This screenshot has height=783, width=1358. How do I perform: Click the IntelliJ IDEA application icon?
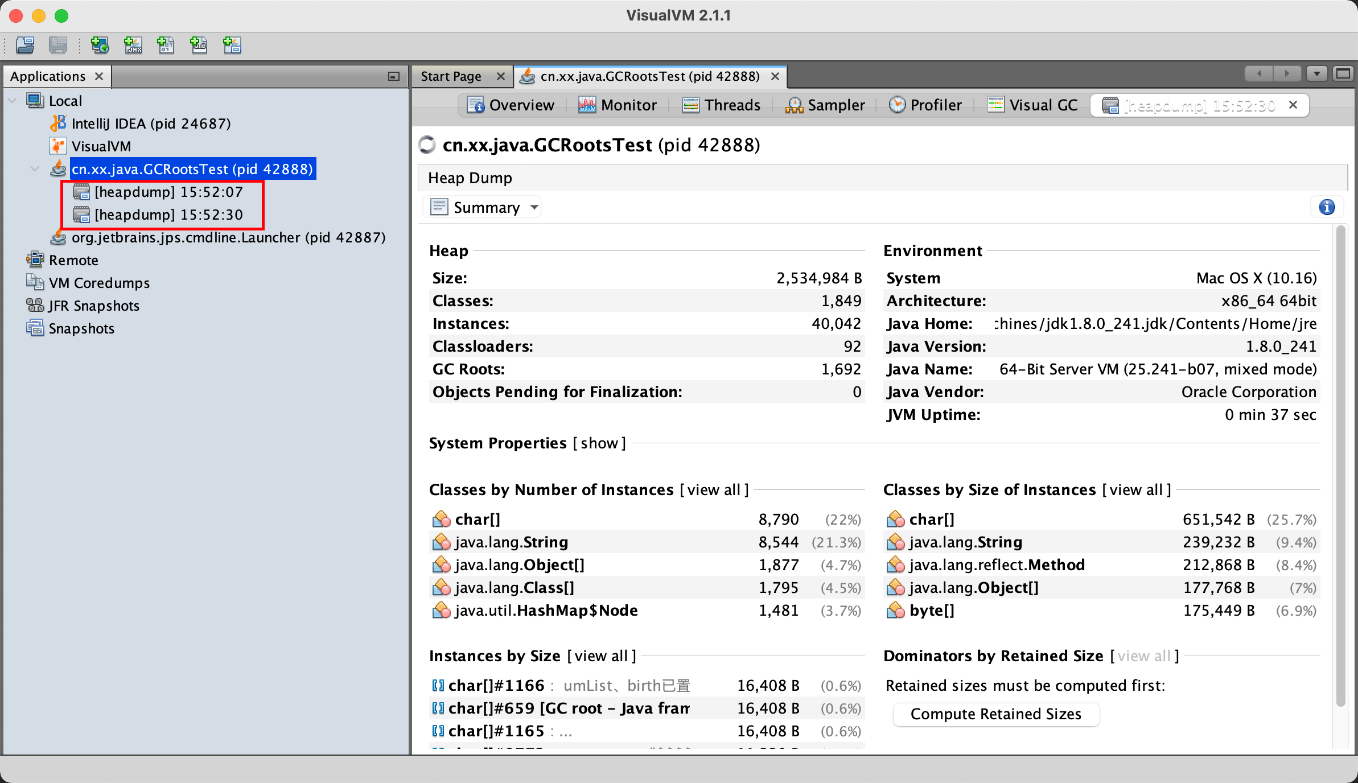tap(58, 123)
